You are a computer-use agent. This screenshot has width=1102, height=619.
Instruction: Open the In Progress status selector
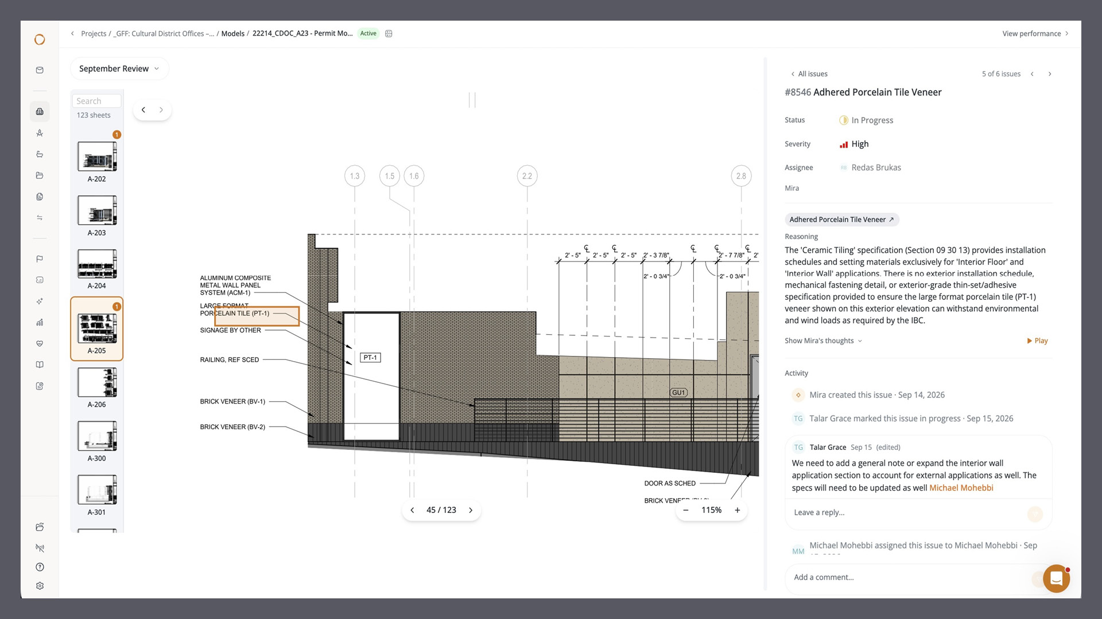point(866,120)
